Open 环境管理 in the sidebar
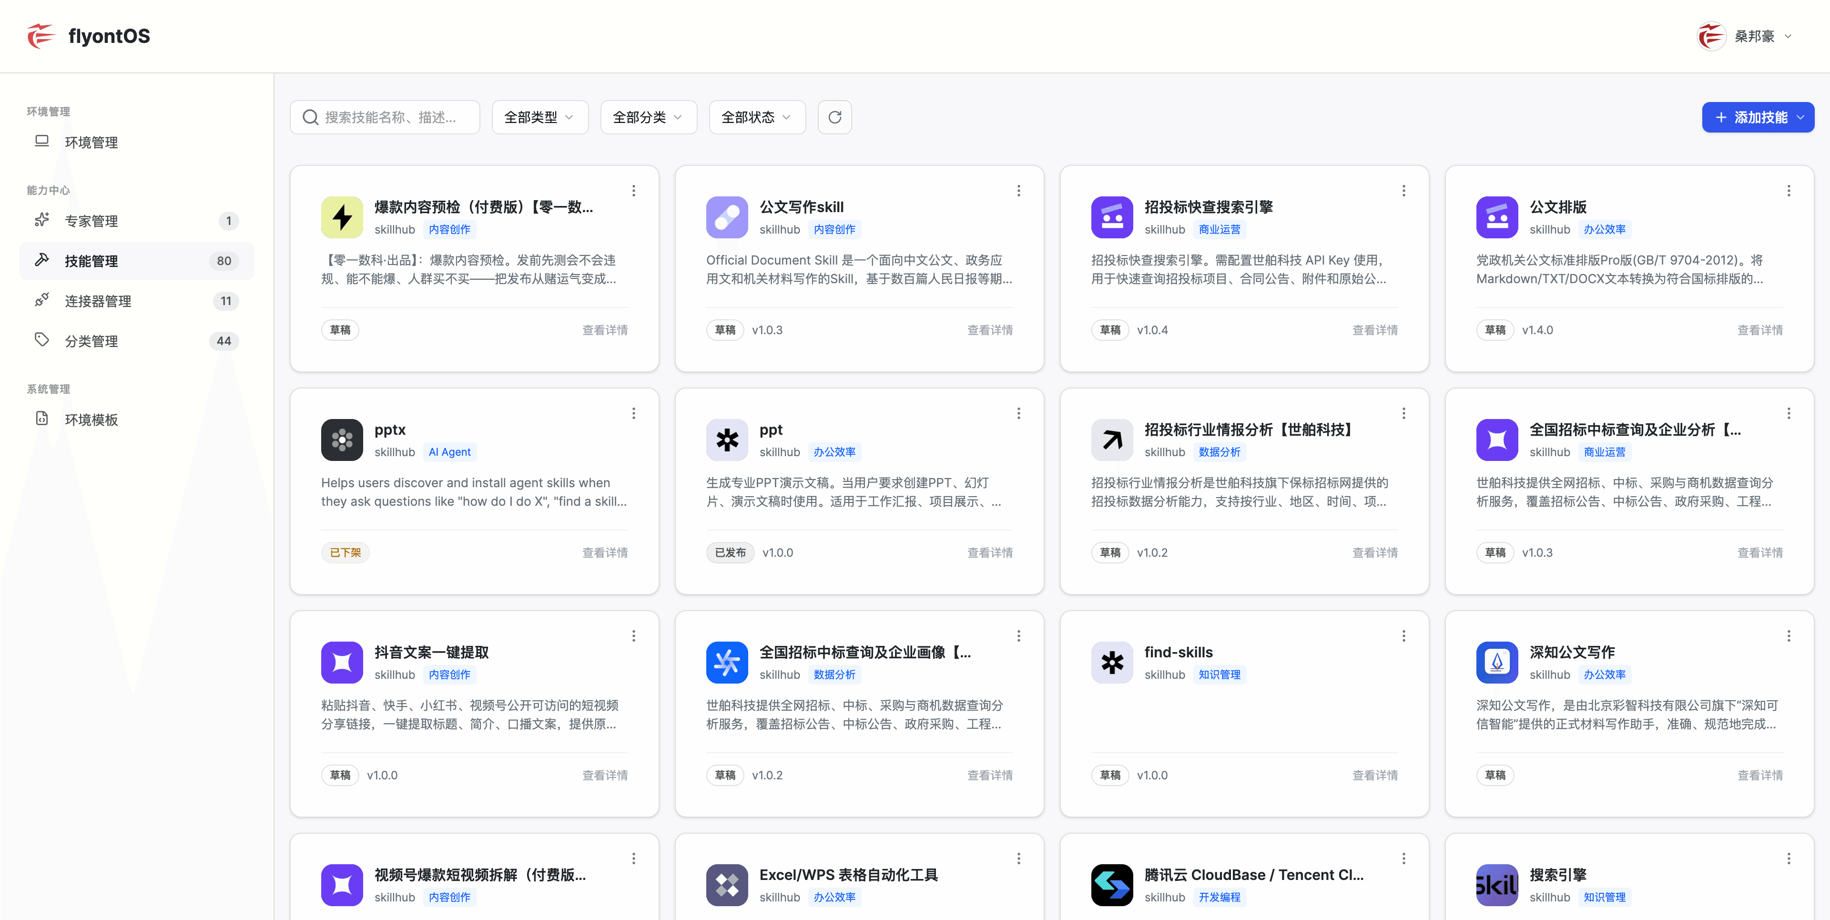The image size is (1830, 920). click(136, 142)
